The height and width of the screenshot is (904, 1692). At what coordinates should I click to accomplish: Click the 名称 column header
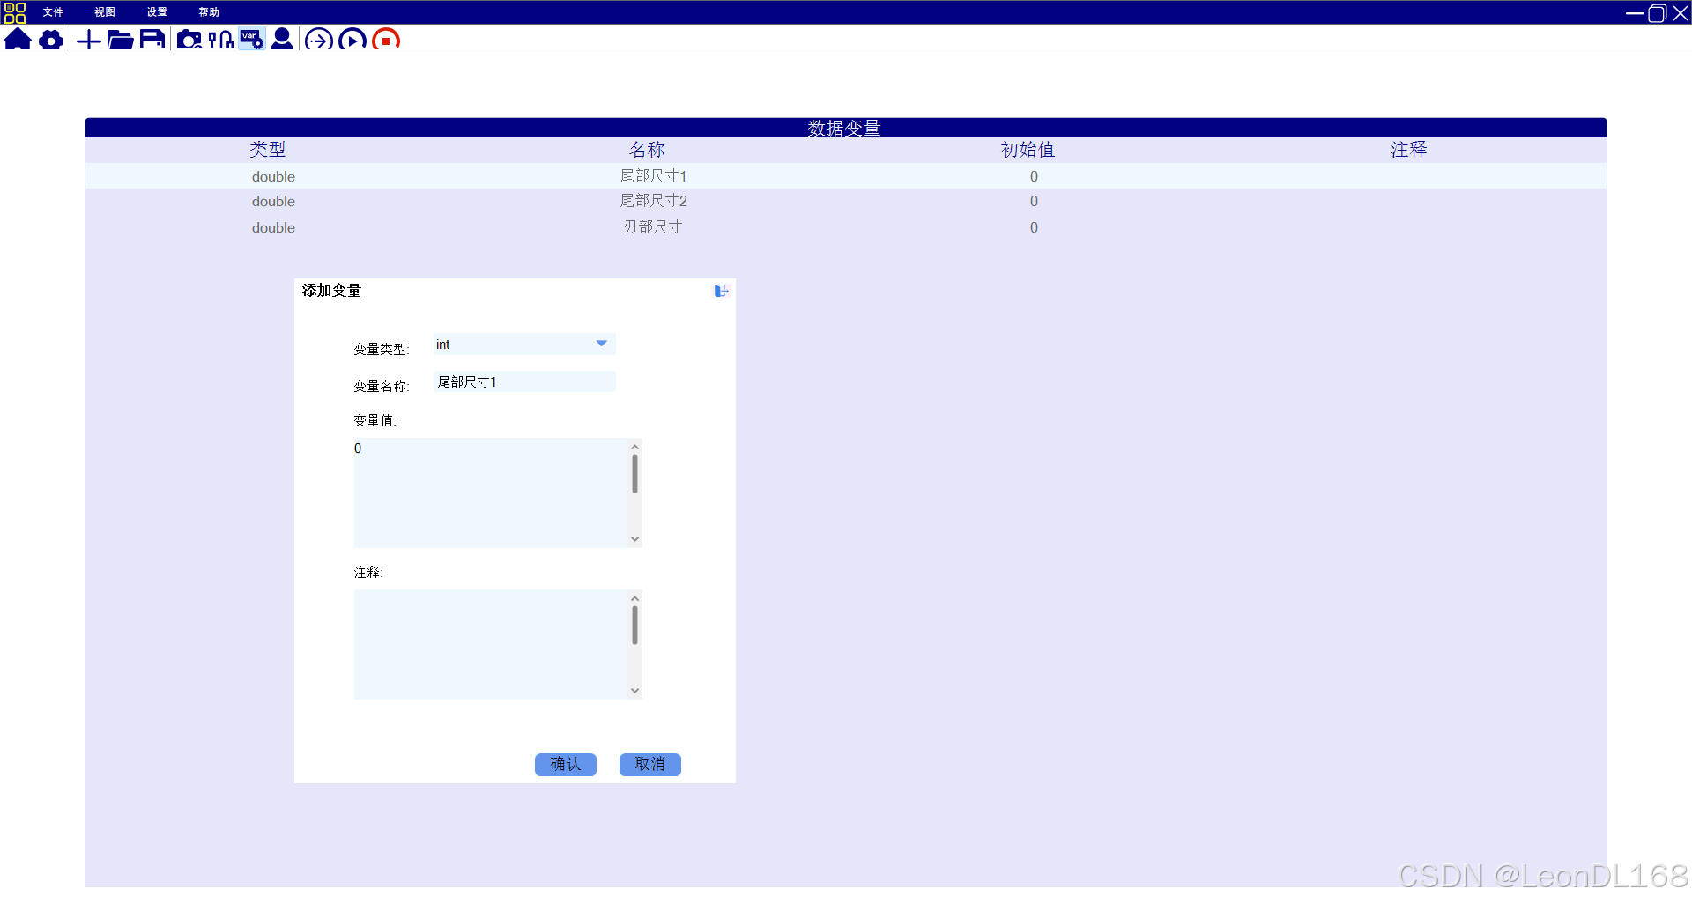648,150
